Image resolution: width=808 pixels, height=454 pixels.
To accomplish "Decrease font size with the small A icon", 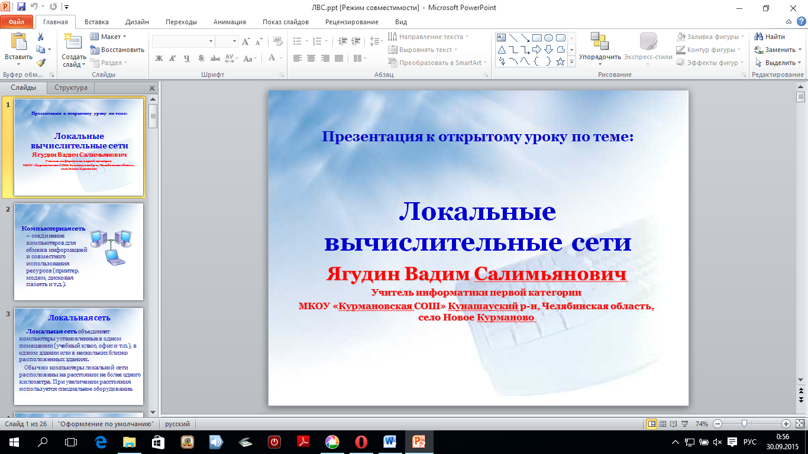I will [258, 41].
